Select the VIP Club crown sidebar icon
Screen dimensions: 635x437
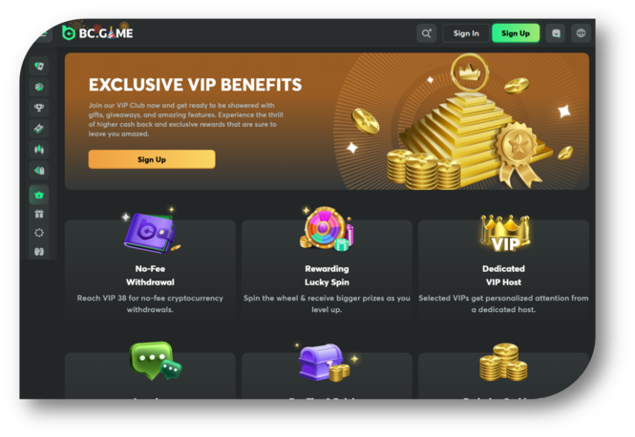pos(39,195)
